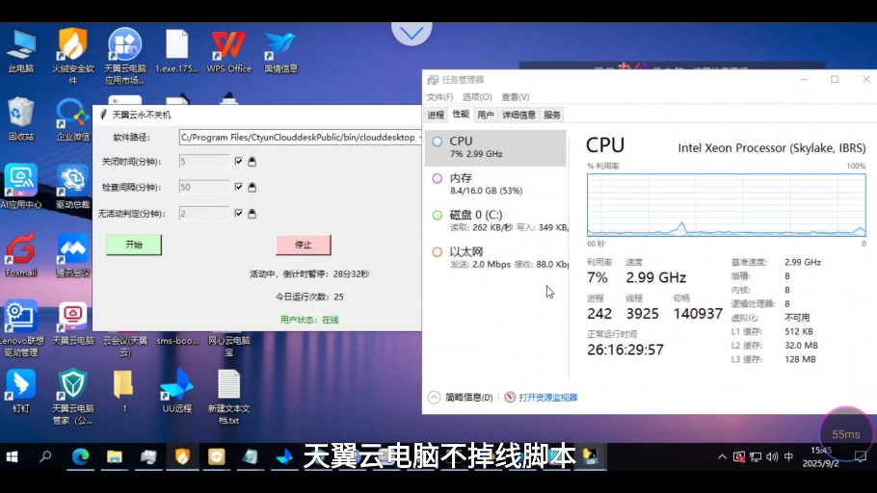Launch WPS Office from desktop

tap(228, 52)
